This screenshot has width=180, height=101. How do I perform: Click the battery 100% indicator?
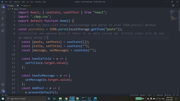pyautogui.click(x=139, y=98)
